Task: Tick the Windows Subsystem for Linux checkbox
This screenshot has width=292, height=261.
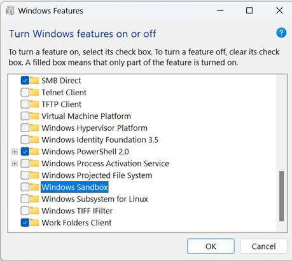Action: (25, 199)
